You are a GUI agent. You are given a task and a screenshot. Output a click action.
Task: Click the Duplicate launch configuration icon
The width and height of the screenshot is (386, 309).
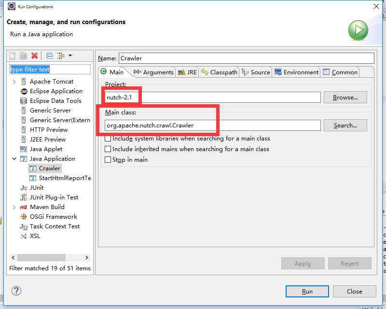pyautogui.click(x=23, y=56)
